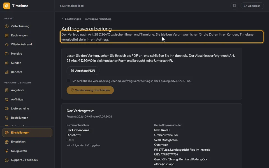This screenshot has width=269, height=168.
Task: Open Empfehlen page
Action: point(27,142)
